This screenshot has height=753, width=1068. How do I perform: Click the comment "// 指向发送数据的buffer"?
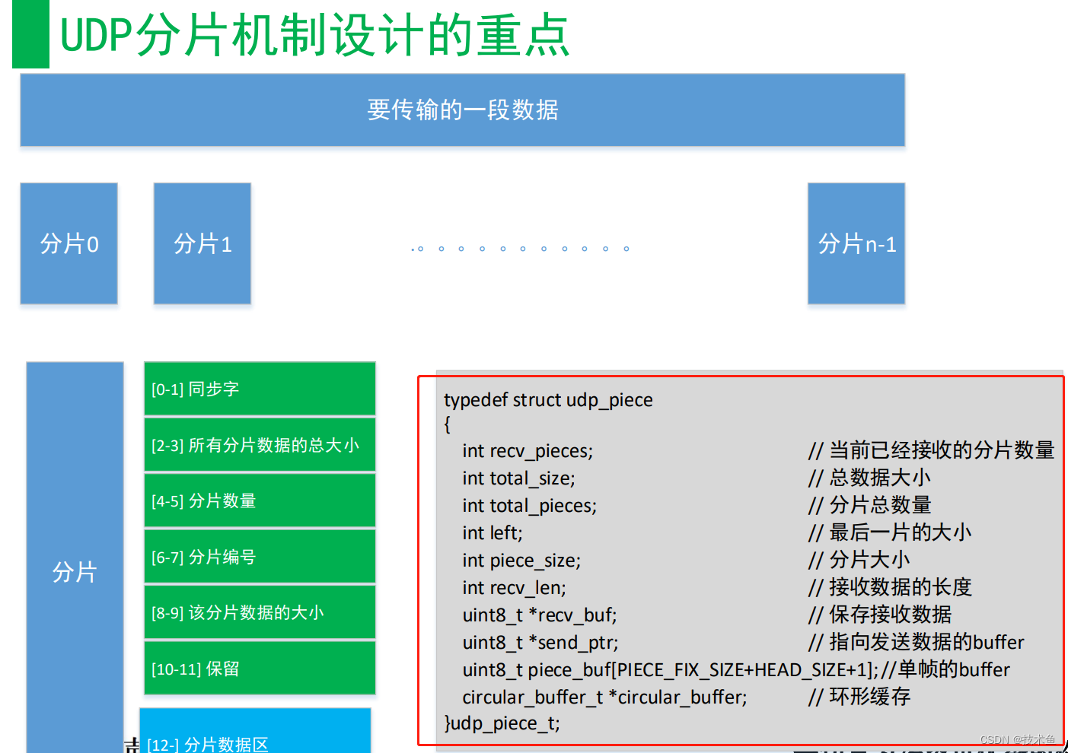[916, 642]
